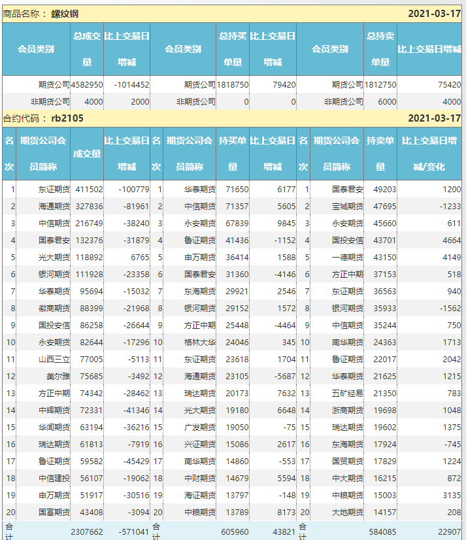
Task: Click 格林大华 in the long position ranking
Action: coord(200,342)
